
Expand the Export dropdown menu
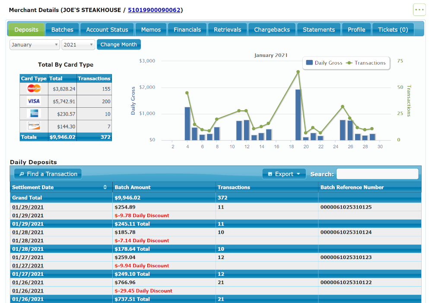(x=284, y=174)
